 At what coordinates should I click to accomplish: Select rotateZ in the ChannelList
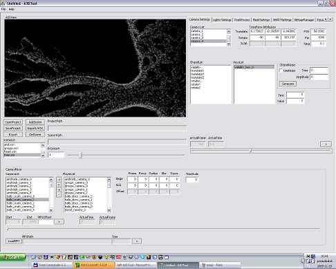[x=196, y=88]
